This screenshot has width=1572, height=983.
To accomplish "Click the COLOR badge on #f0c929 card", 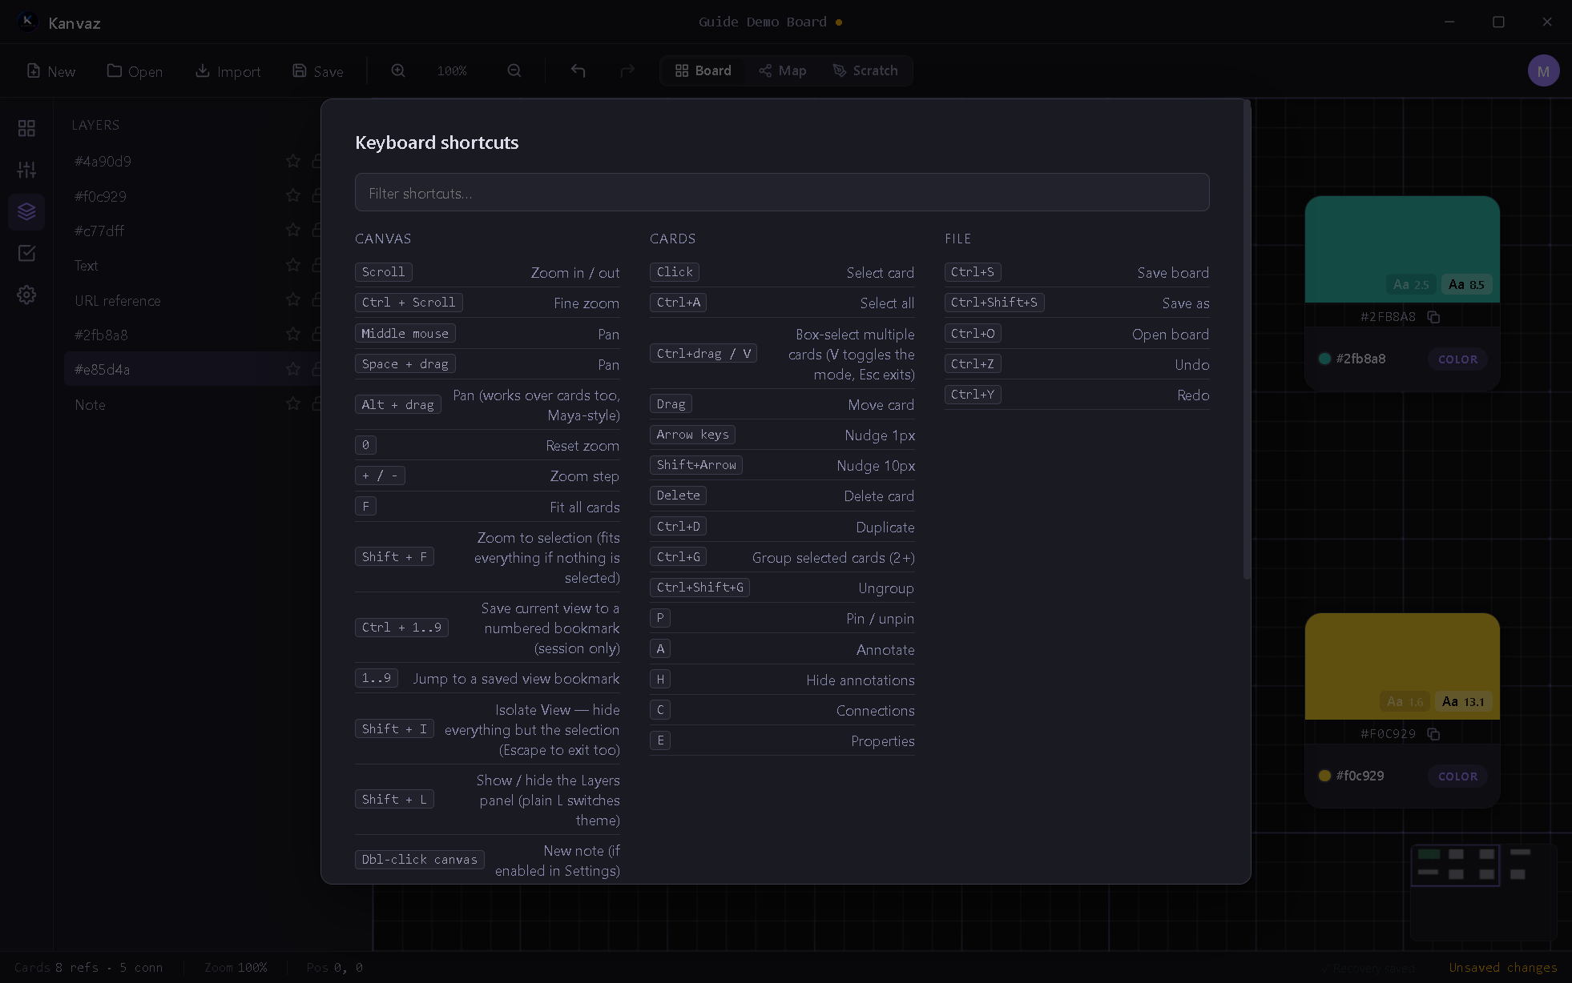I will pos(1457,776).
